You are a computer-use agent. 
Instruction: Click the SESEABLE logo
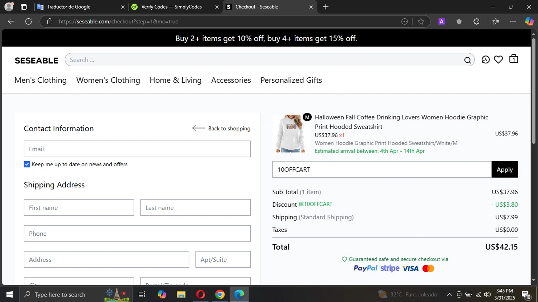[37, 61]
